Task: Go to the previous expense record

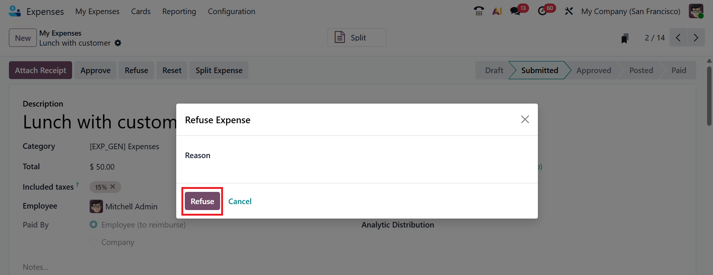Action: [x=678, y=37]
